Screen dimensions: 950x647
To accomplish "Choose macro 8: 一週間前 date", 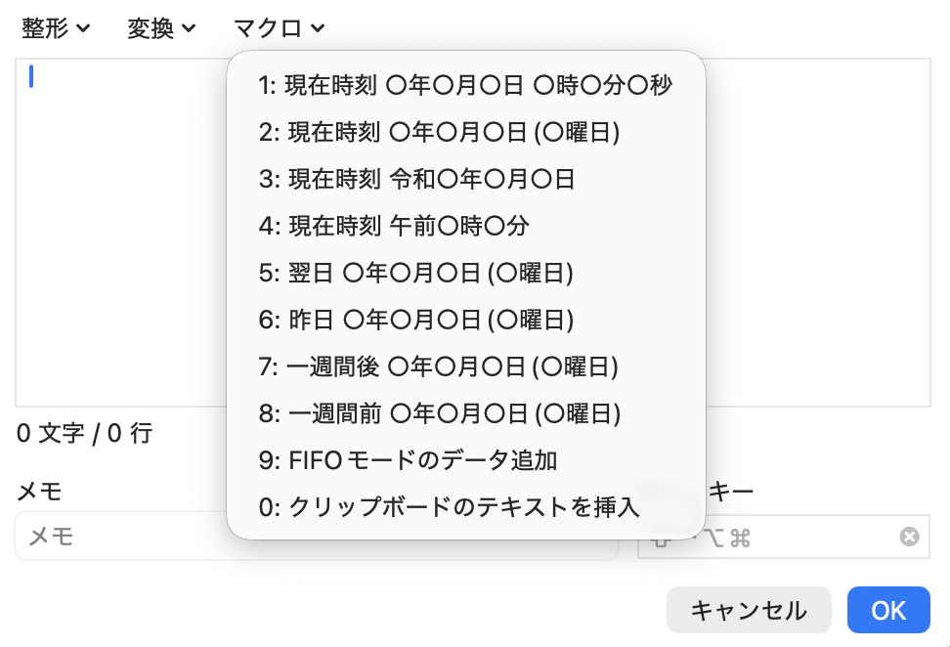I will (465, 413).
